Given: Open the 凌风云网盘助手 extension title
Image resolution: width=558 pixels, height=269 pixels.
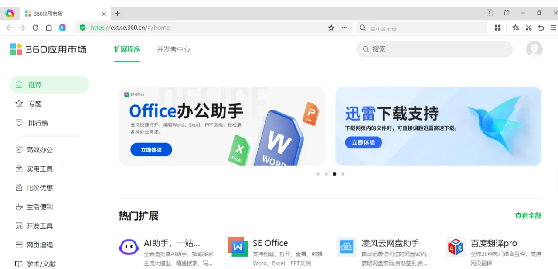Looking at the screenshot, I should (x=391, y=243).
